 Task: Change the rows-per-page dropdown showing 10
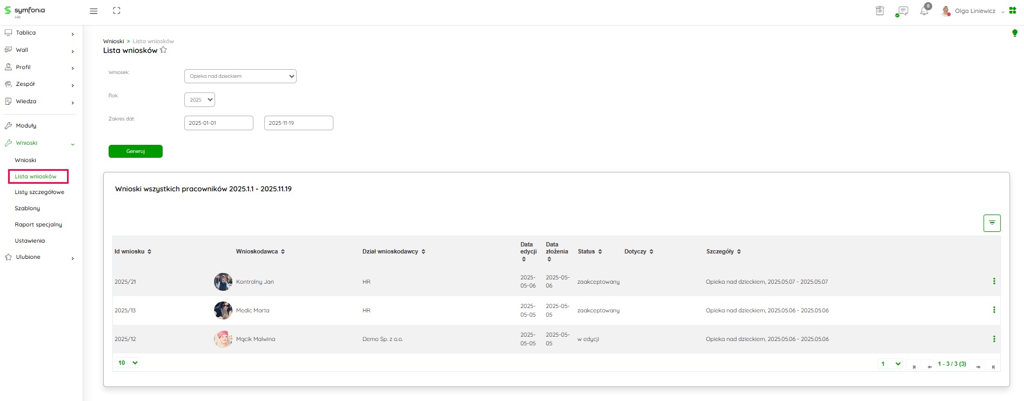coord(128,363)
